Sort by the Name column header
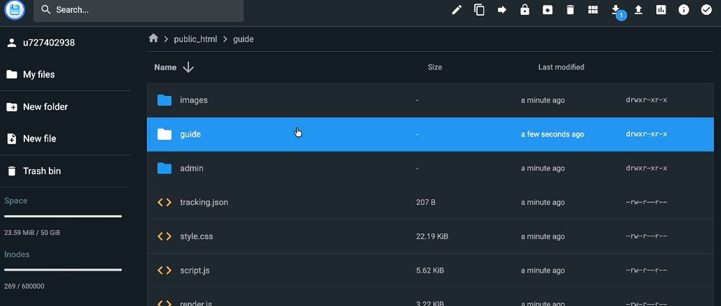 pyautogui.click(x=165, y=67)
